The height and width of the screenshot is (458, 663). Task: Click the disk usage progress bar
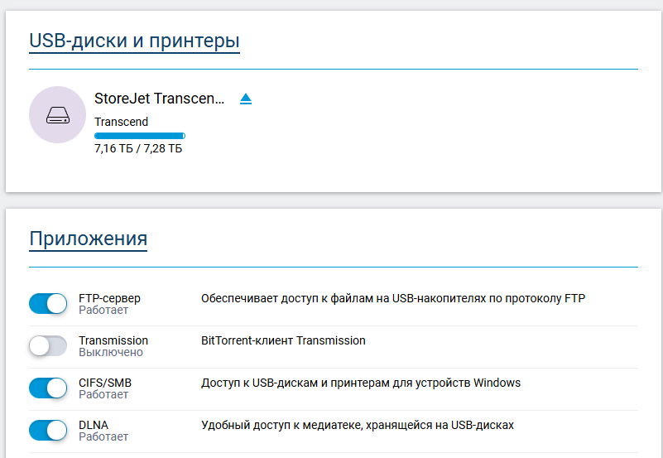[139, 135]
